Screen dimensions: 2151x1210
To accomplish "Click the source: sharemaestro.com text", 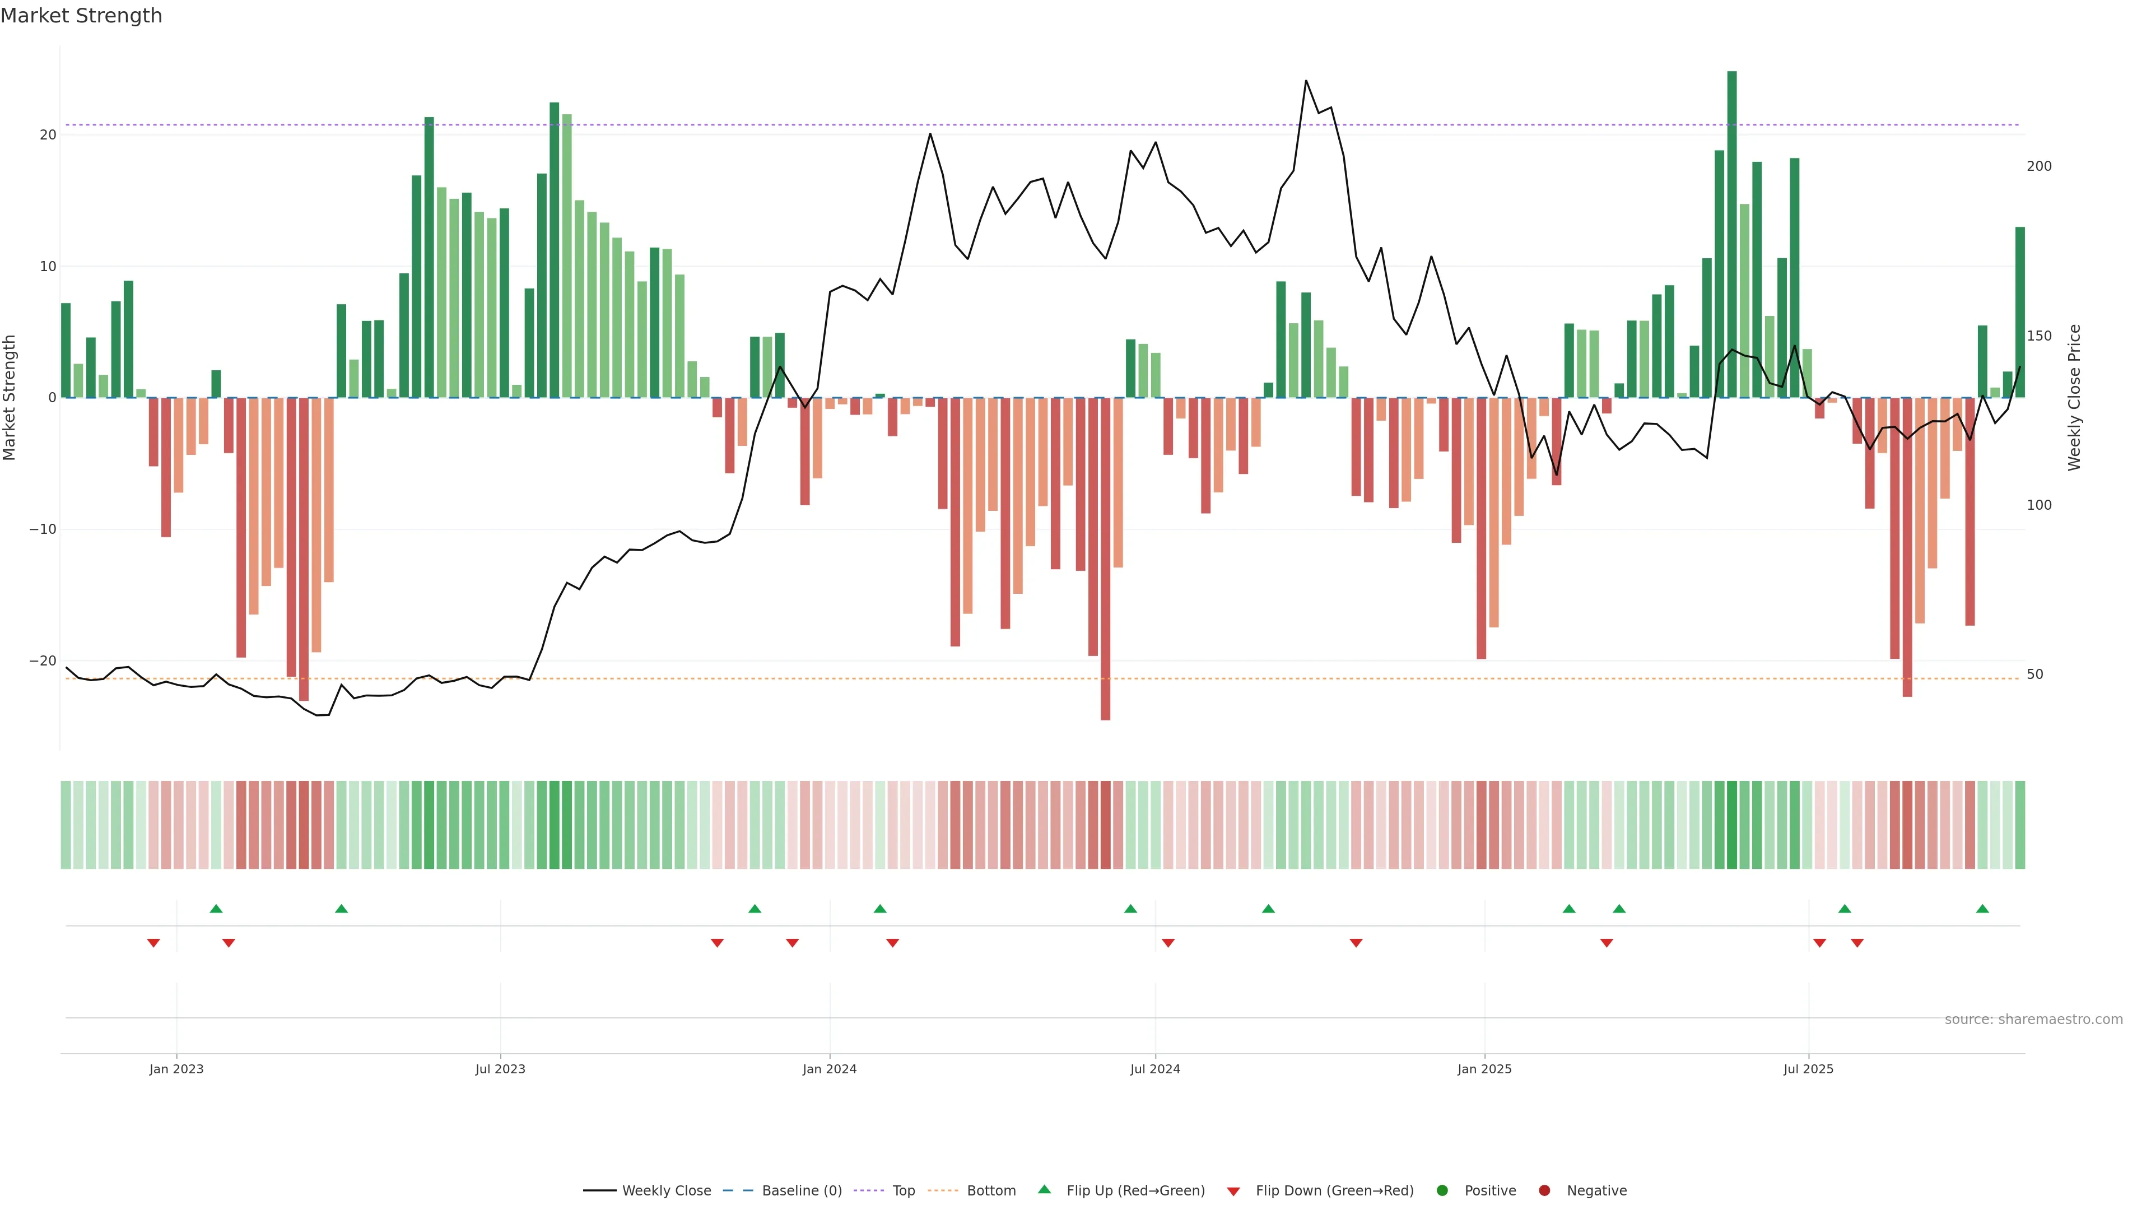I will (2033, 1019).
